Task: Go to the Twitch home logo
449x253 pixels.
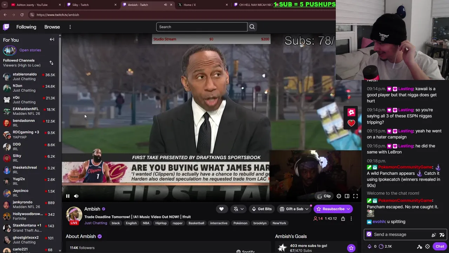Action: 6,27
